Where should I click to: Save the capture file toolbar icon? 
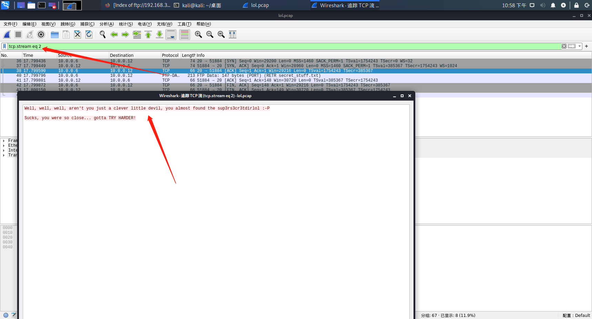pyautogui.click(x=66, y=34)
